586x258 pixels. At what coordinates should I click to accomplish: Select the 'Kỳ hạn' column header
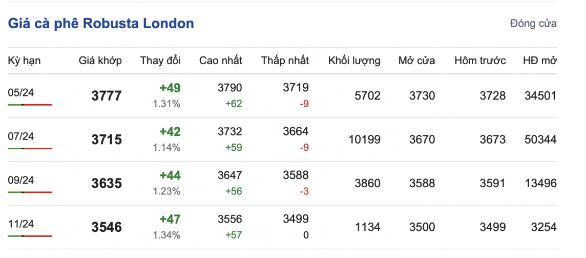(24, 61)
